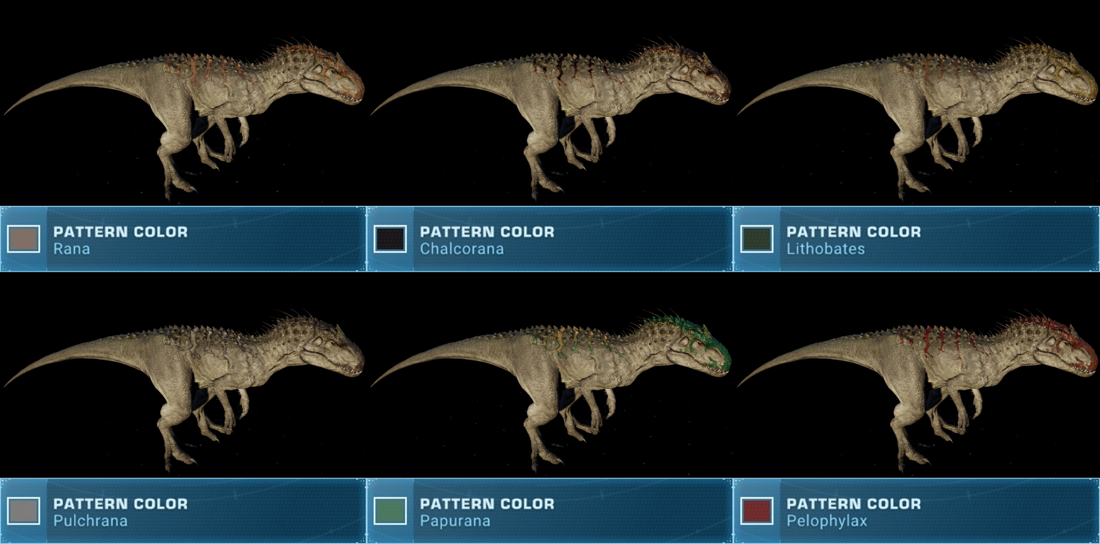Click 'PATTERN COLOR' heading above Rana

coord(120,232)
